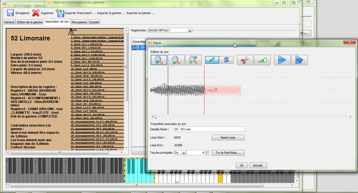This screenshot has width=358, height=193.
Task: Zoom in on the waveform with the plus magnifier
Action: click(x=159, y=60)
